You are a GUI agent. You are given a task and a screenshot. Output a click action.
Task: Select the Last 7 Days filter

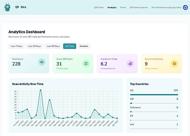click(17, 46)
